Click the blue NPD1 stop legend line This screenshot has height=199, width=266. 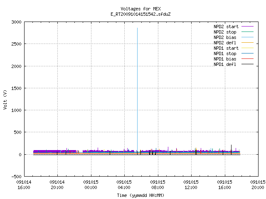[247, 53]
